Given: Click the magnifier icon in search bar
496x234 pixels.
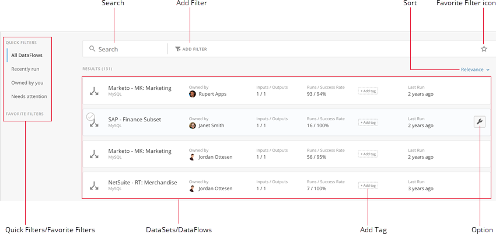Looking at the screenshot, I should pyautogui.click(x=92, y=49).
